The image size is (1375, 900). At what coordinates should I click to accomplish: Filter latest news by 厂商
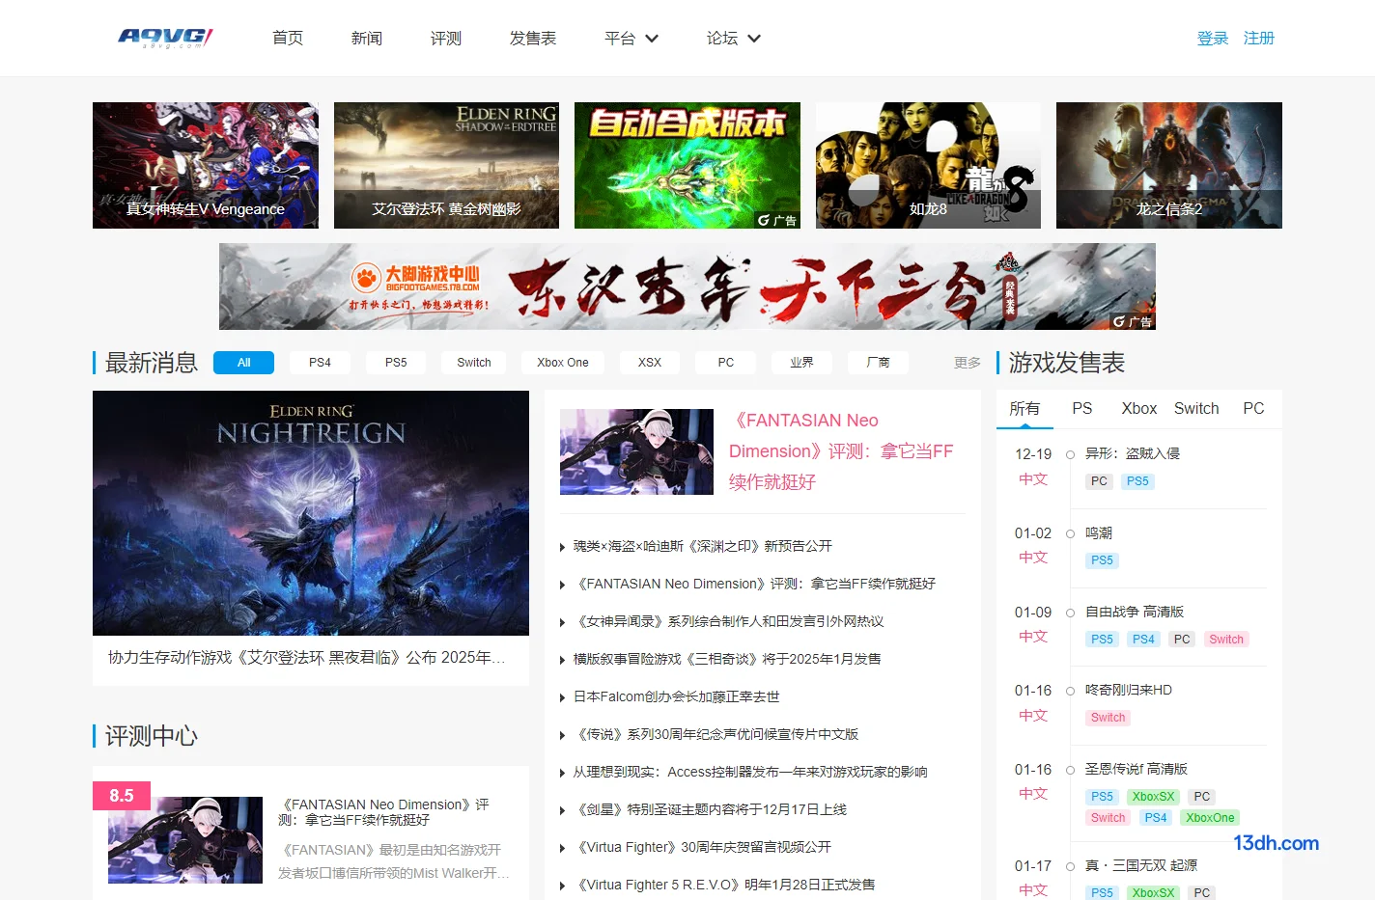878,363
